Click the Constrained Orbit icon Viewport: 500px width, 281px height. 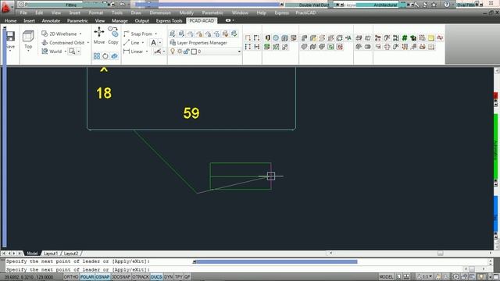coord(45,42)
